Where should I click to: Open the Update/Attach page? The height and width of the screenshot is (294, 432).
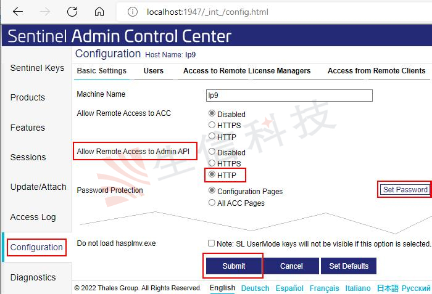(38, 187)
